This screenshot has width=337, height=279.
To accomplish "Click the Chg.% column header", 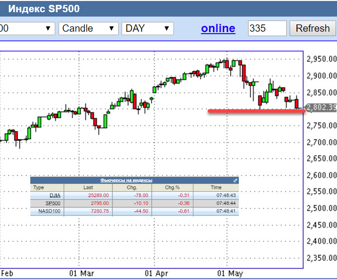I will (172, 187).
